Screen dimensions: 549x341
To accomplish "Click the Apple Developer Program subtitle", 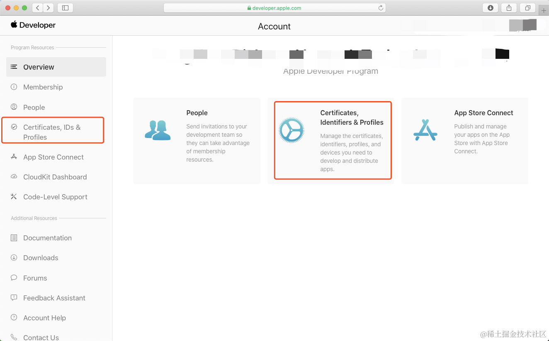I will click(x=330, y=71).
